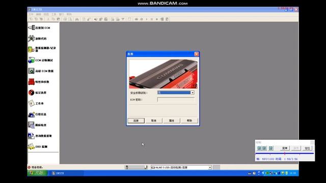Click the INSITE taskbar button
The width and height of the screenshot is (326, 183).
(x=67, y=173)
